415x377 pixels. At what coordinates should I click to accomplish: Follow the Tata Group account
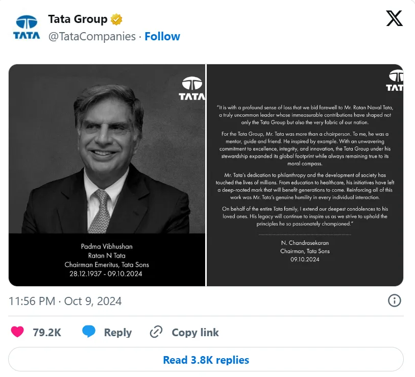(x=162, y=36)
